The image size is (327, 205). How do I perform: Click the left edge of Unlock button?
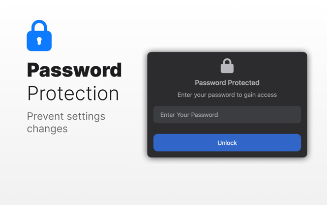[159, 143]
